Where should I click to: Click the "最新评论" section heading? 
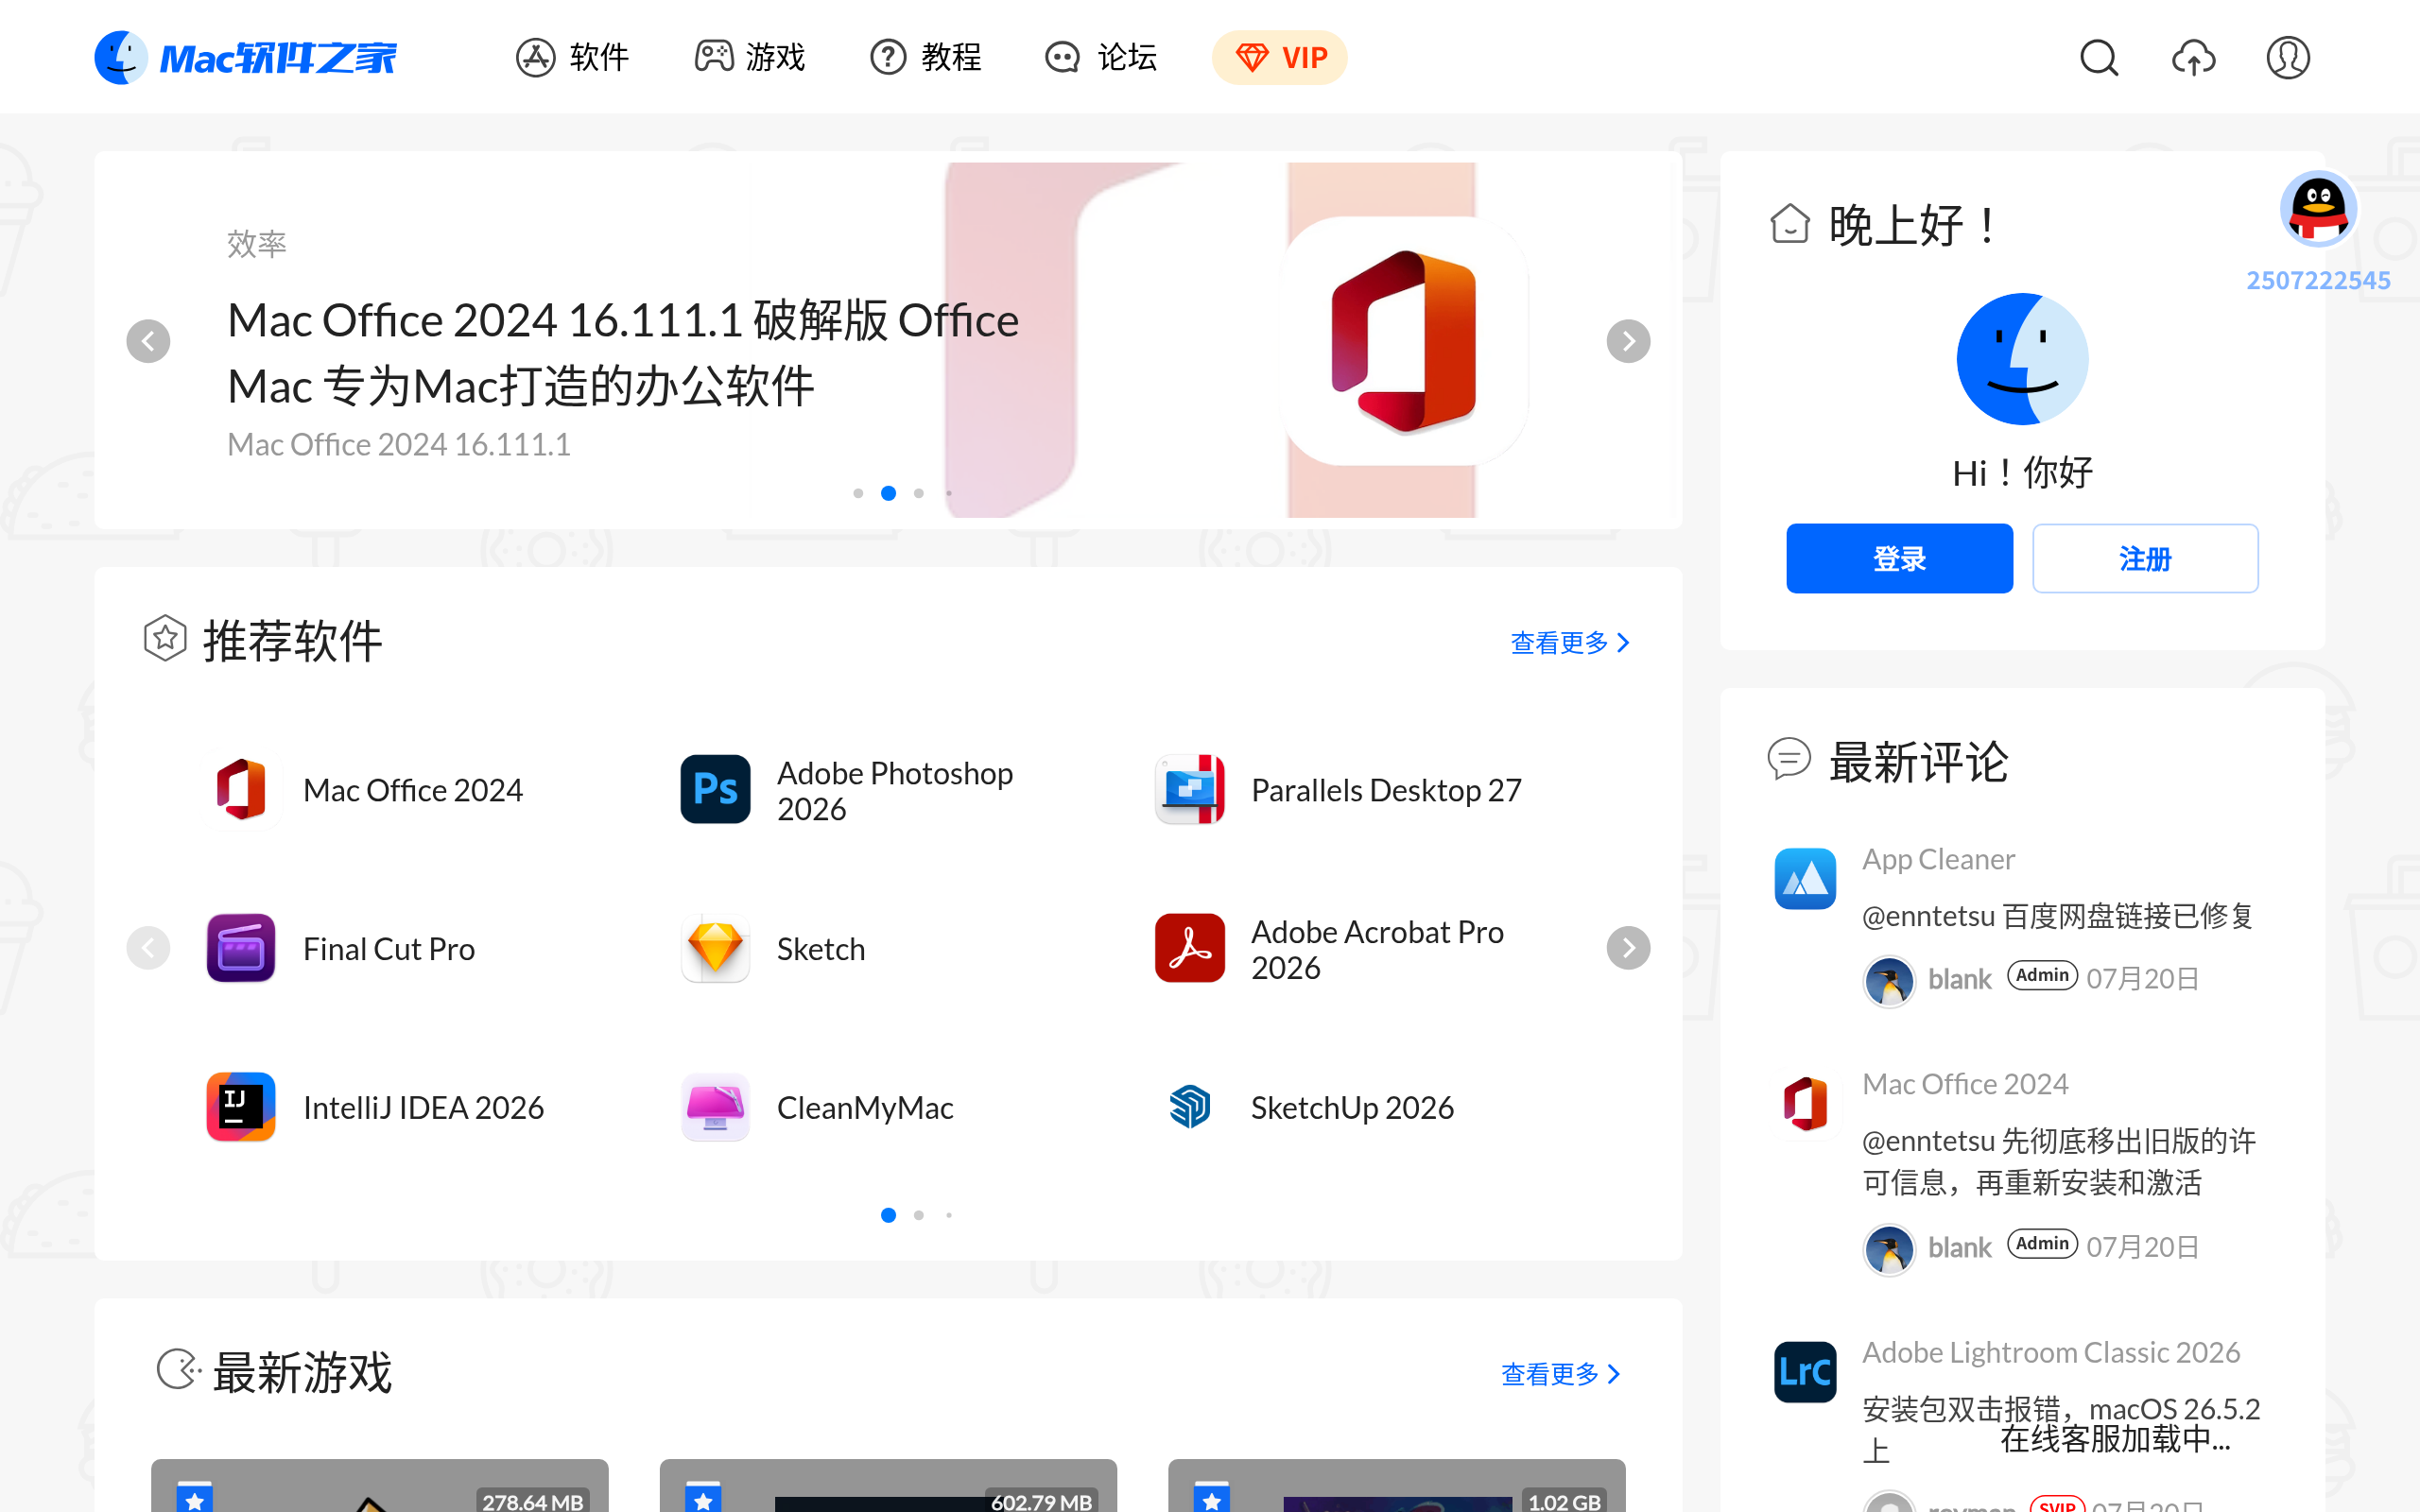pyautogui.click(x=1918, y=762)
